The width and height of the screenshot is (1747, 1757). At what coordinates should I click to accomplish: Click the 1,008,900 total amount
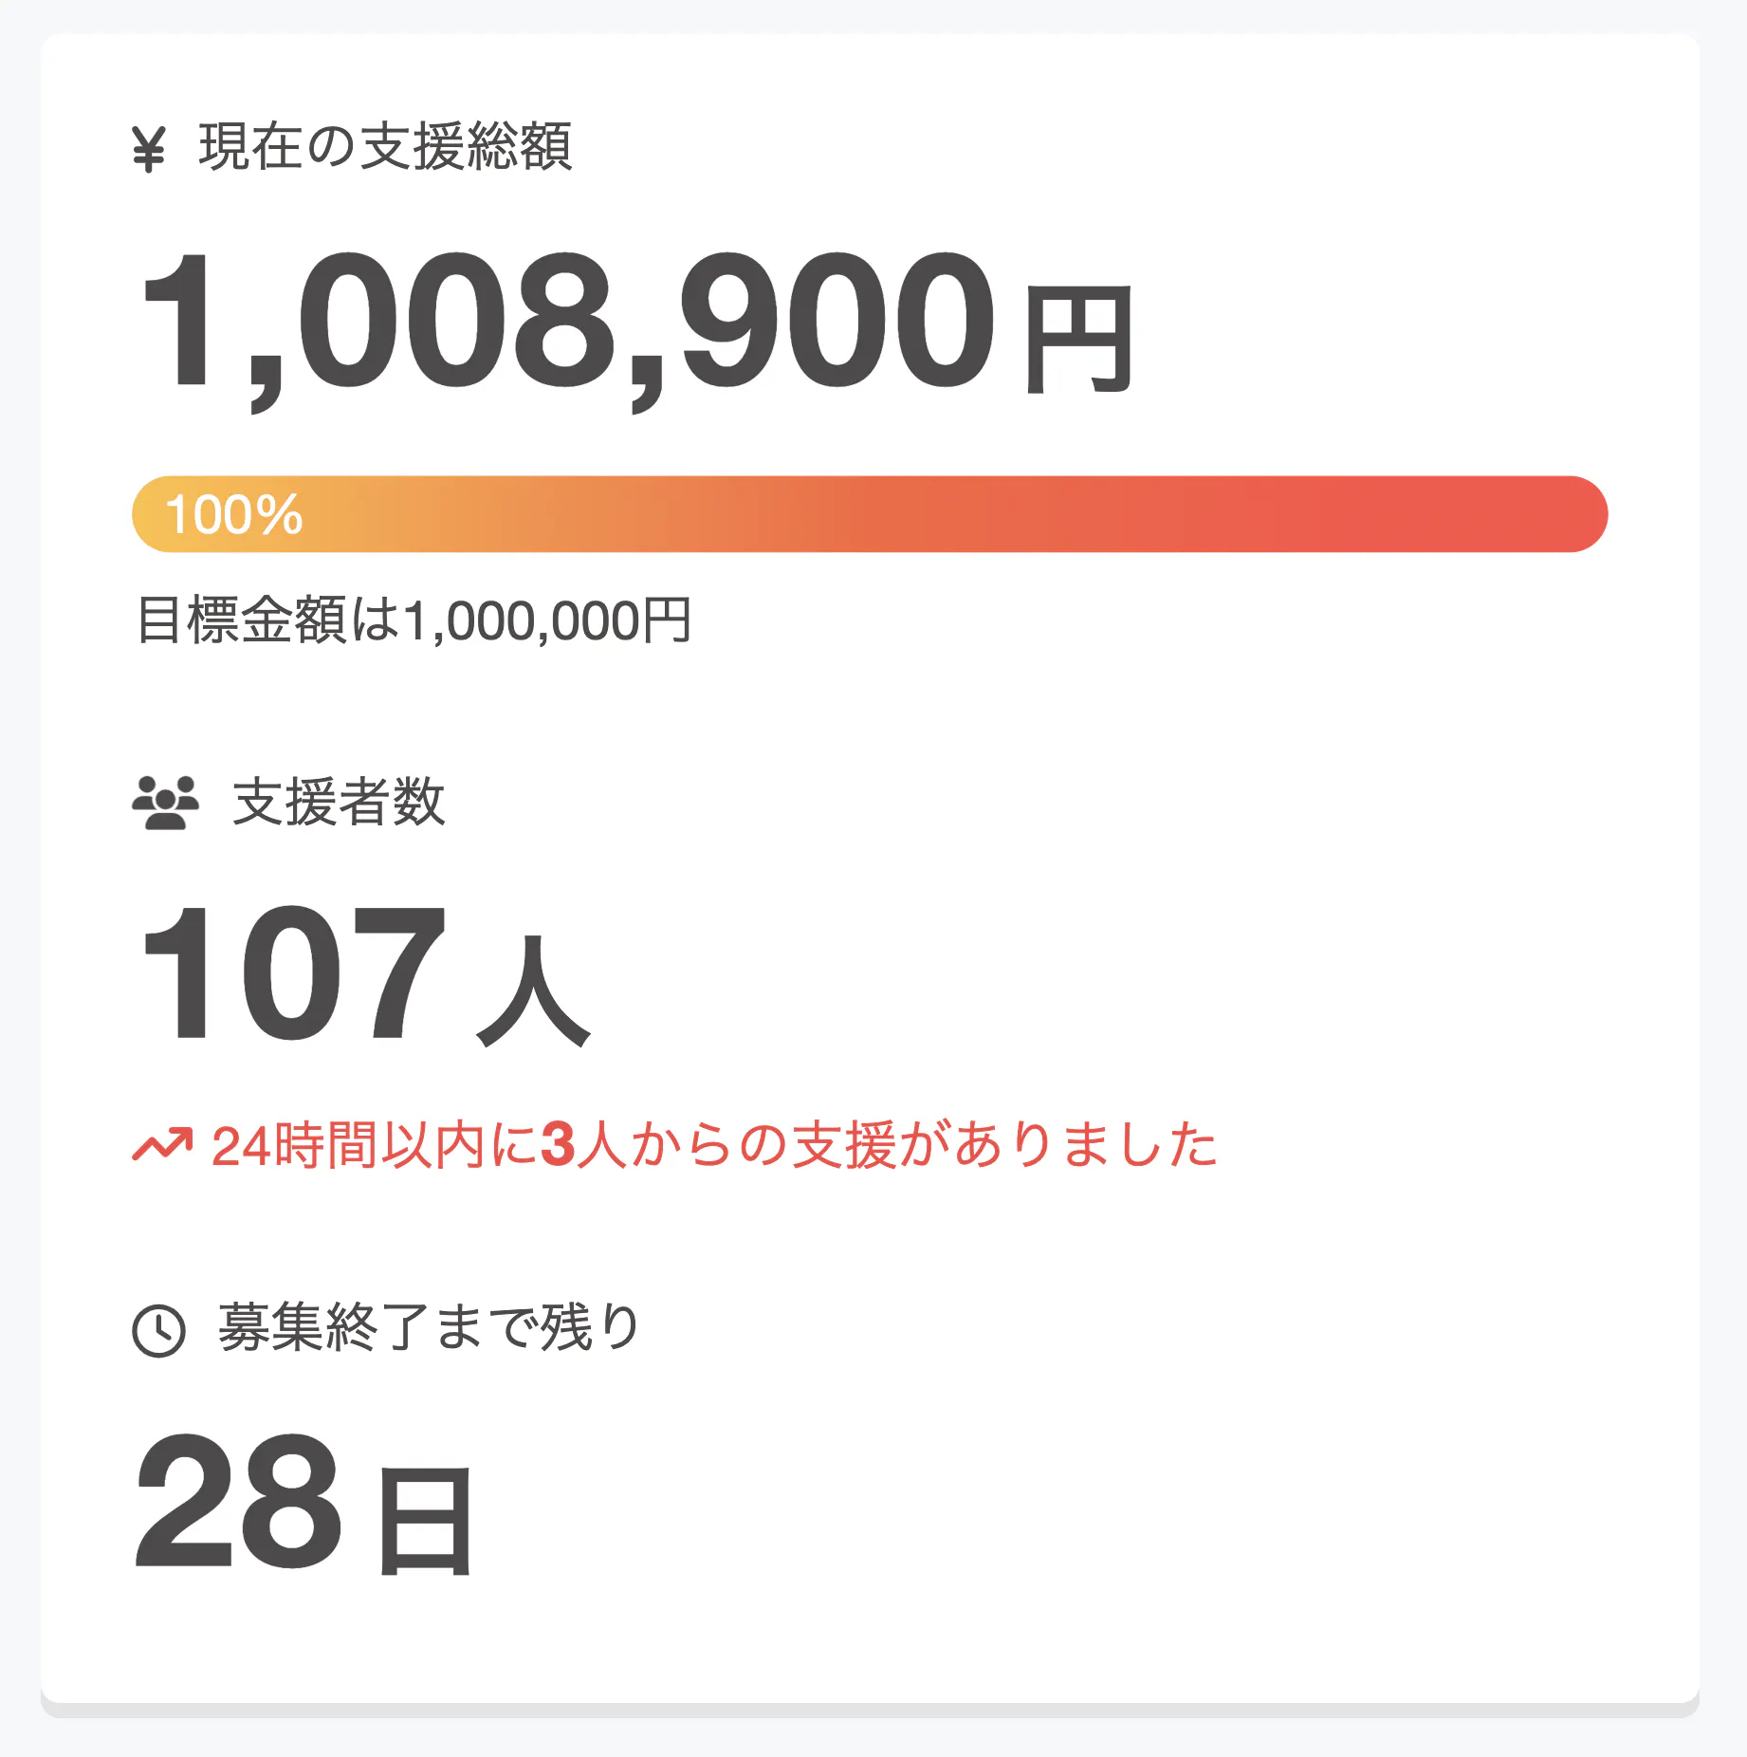pos(567,323)
